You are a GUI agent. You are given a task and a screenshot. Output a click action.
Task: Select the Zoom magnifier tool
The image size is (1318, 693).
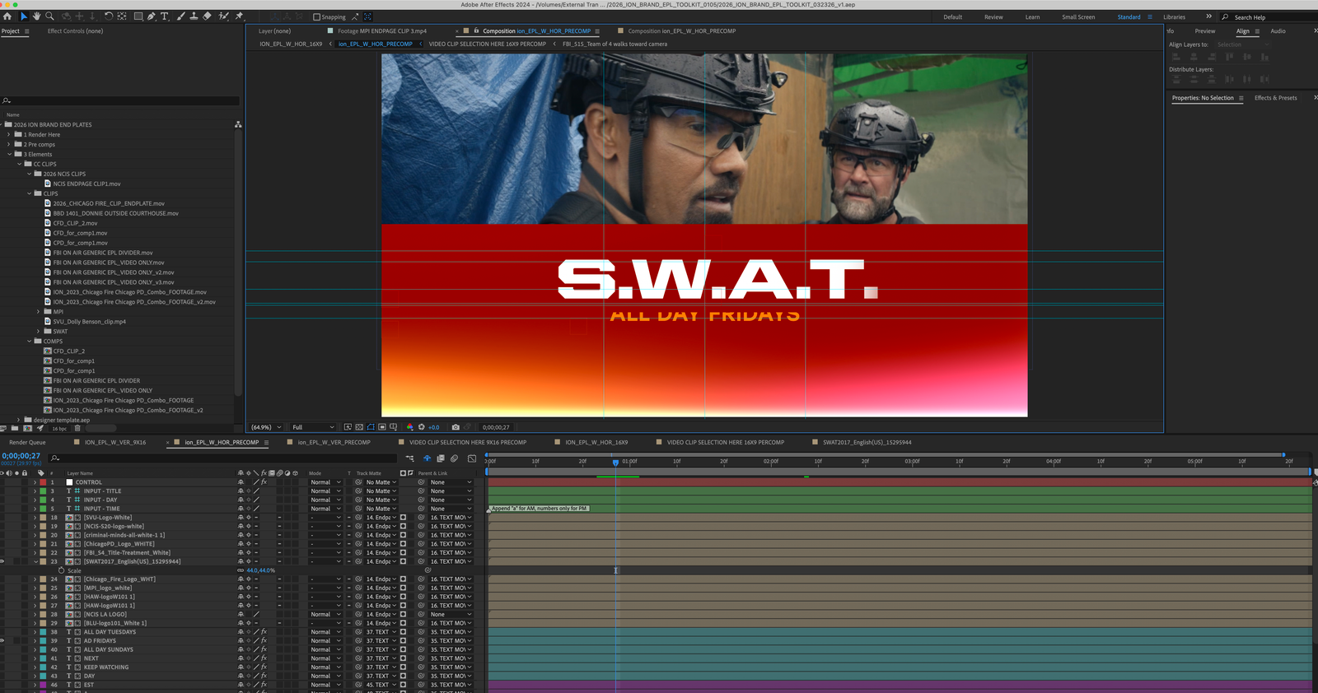coord(49,16)
